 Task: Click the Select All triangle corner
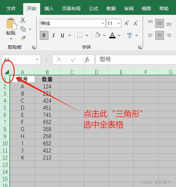pyautogui.click(x=7, y=72)
